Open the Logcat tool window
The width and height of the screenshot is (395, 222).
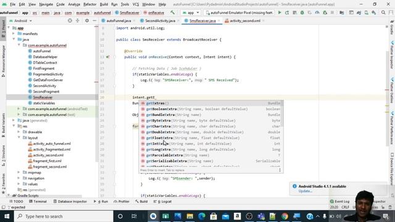pyautogui.click(x=162, y=202)
